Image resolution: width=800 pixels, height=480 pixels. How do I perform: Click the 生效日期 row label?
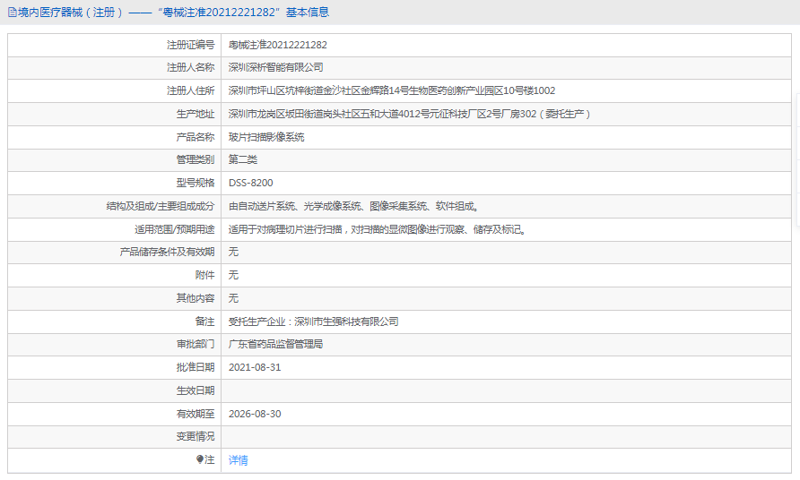[196, 390]
